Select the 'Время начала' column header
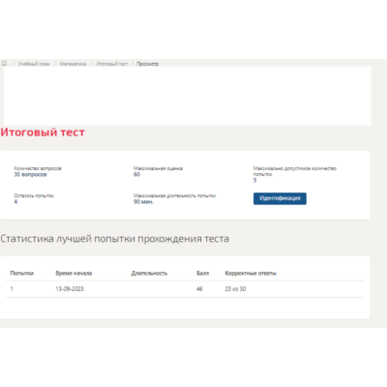 (x=74, y=273)
